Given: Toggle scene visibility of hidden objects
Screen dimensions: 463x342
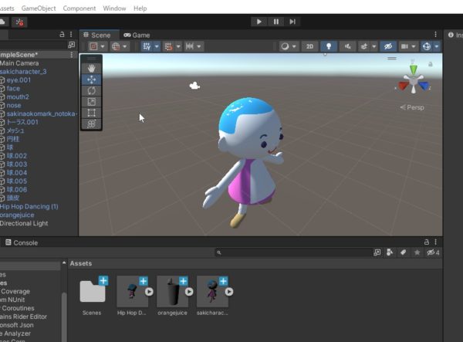Looking at the screenshot, I should click(x=387, y=46).
